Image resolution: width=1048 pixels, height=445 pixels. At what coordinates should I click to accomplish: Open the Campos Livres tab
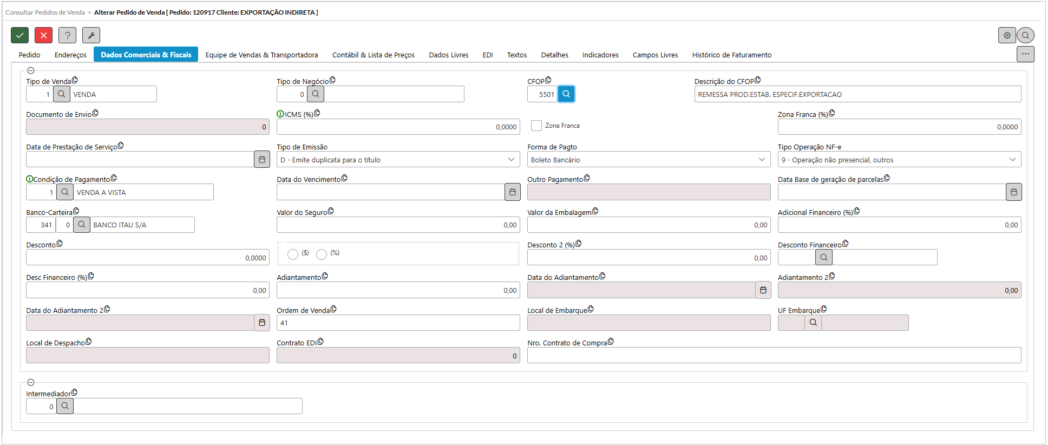[x=656, y=55]
